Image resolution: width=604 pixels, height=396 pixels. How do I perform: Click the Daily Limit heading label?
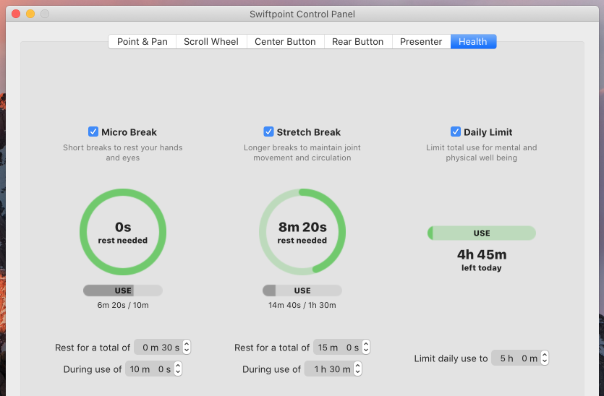coord(488,132)
